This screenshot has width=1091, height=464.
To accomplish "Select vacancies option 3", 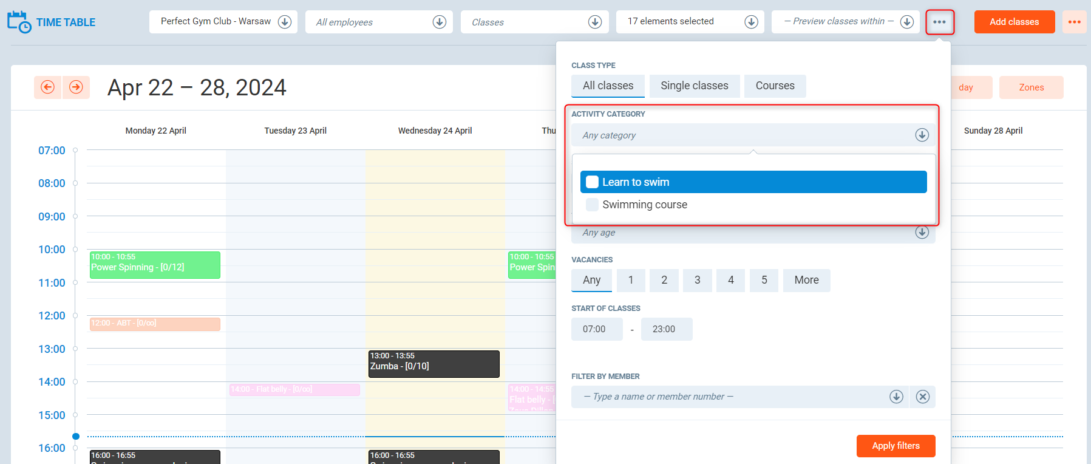I will coord(697,280).
